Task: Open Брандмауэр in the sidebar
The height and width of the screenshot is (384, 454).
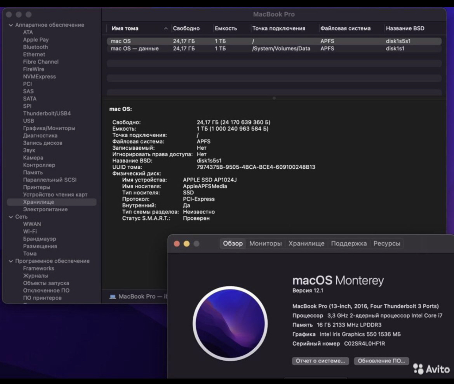Action: point(39,239)
